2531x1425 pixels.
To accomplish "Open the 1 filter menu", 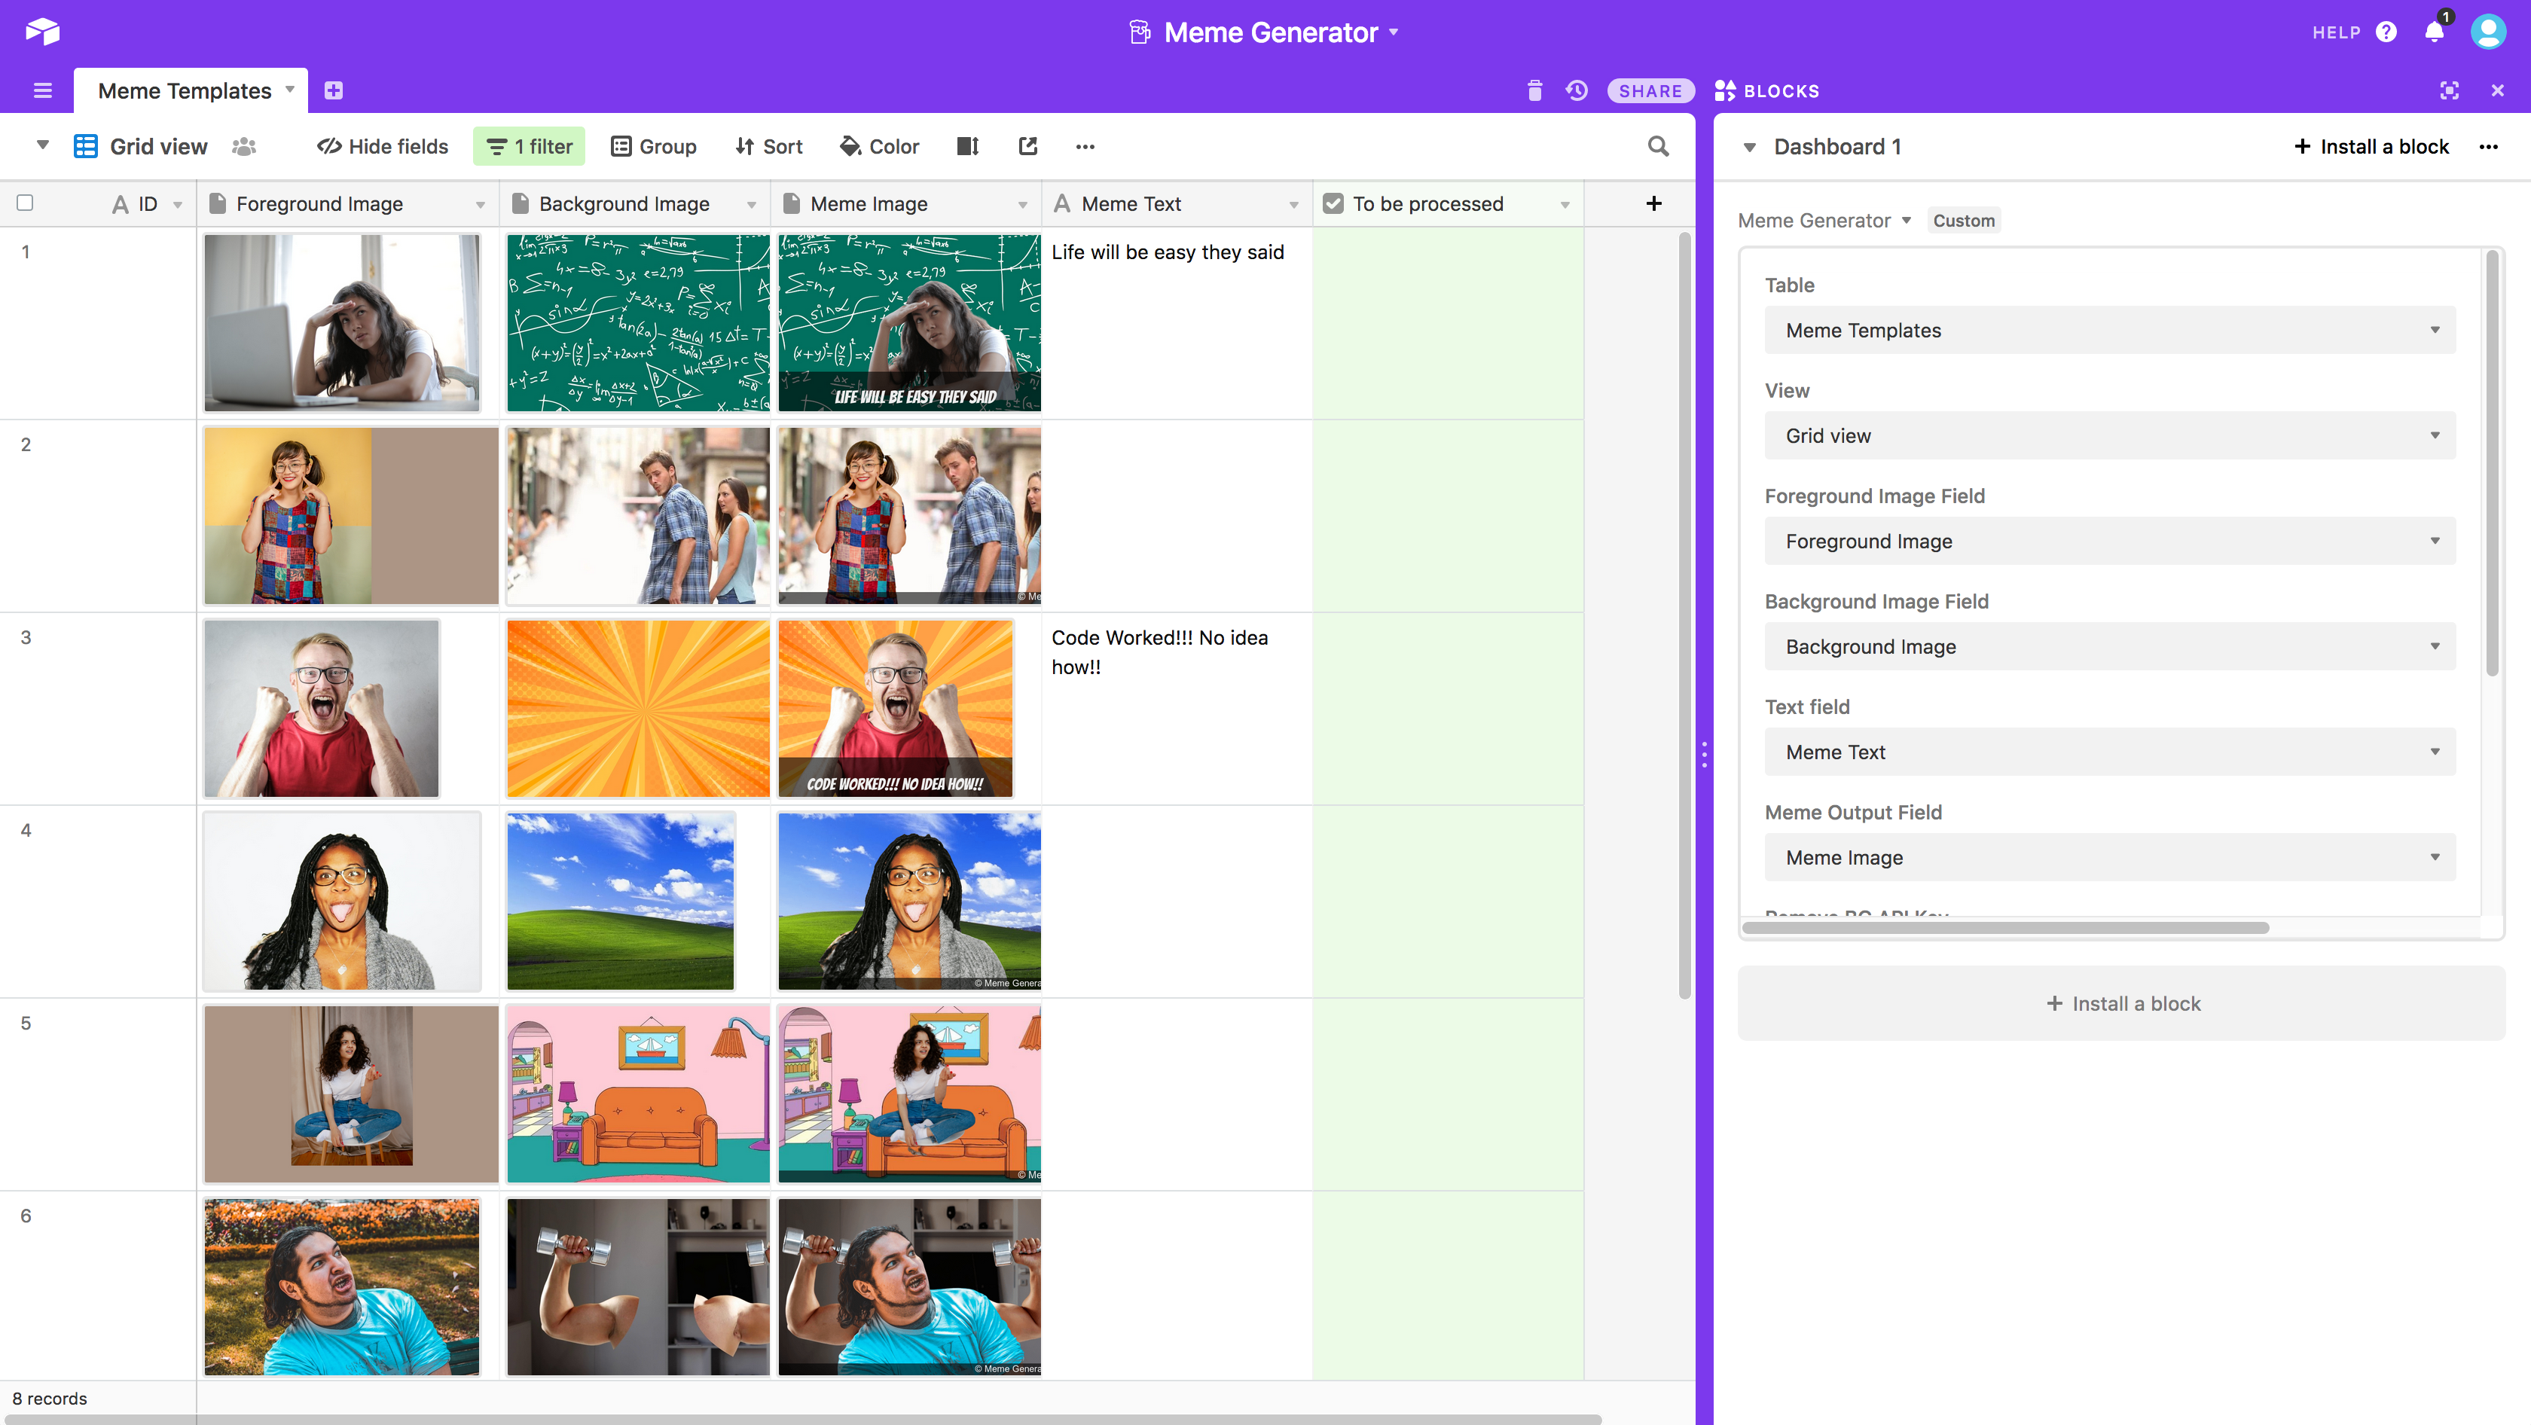I will click(x=530, y=146).
